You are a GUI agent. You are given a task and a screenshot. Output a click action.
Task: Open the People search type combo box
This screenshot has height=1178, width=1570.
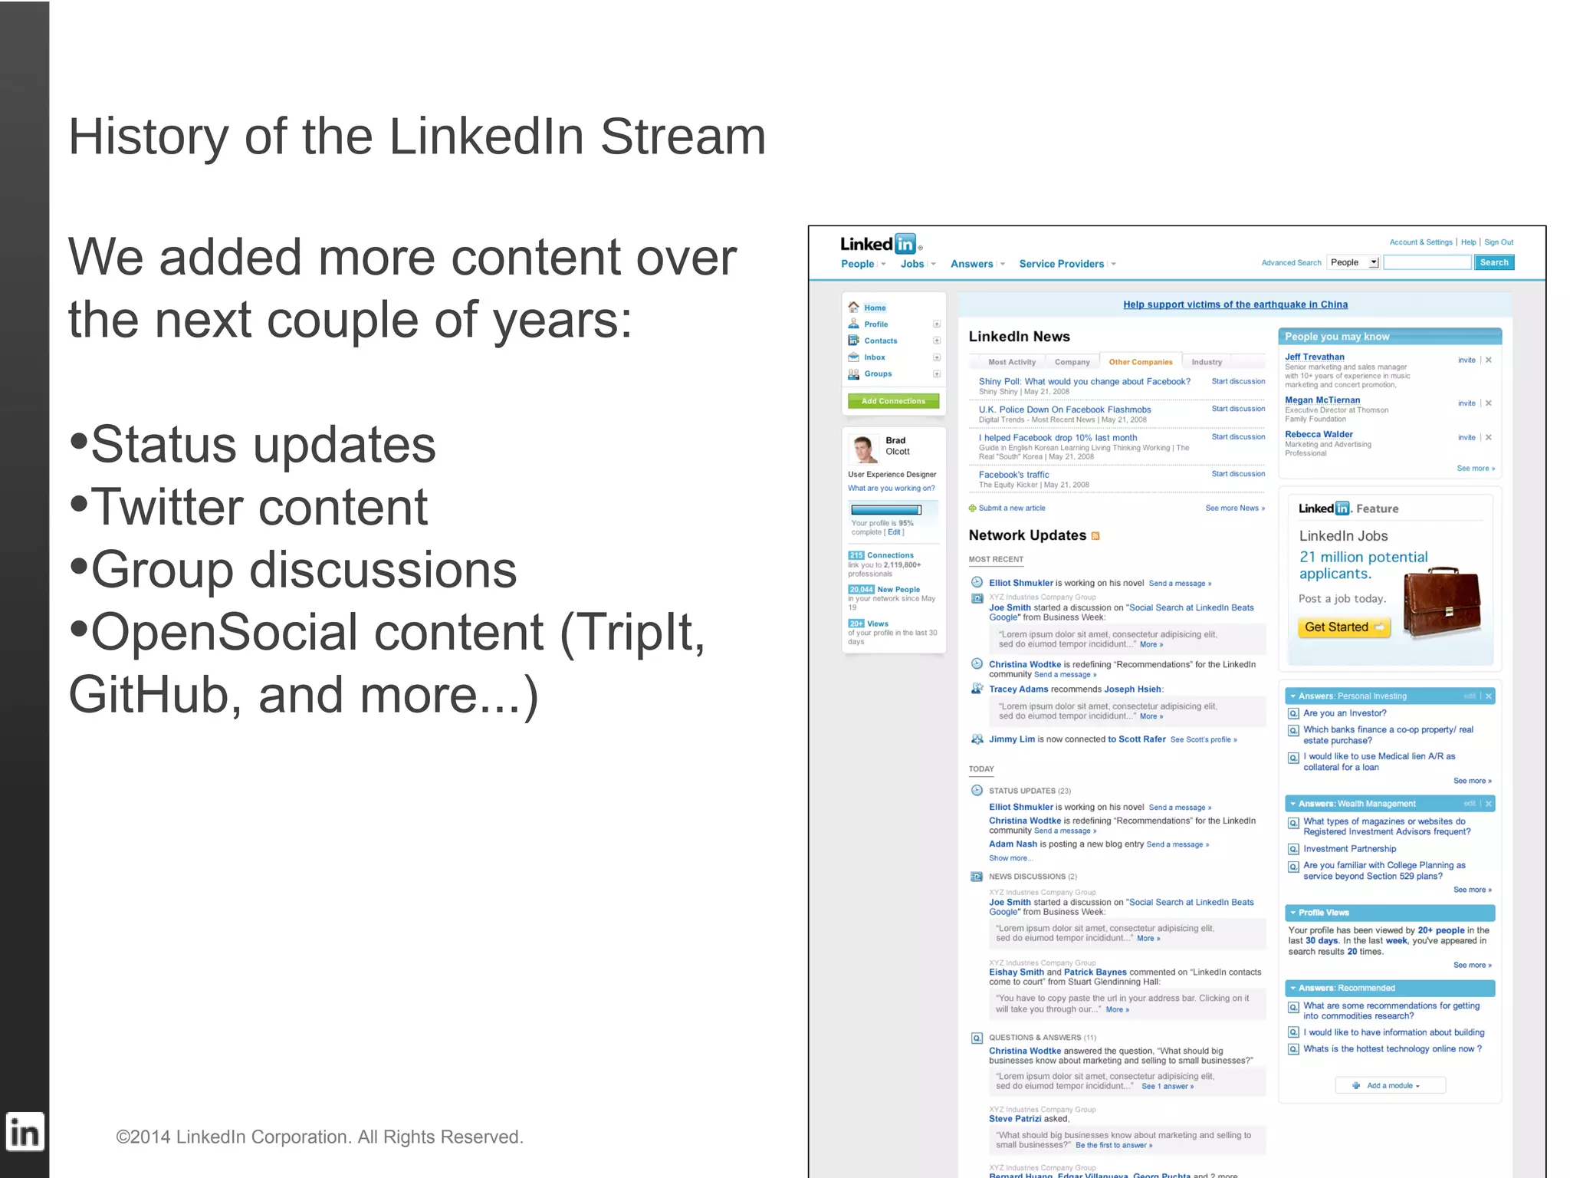(x=1354, y=262)
